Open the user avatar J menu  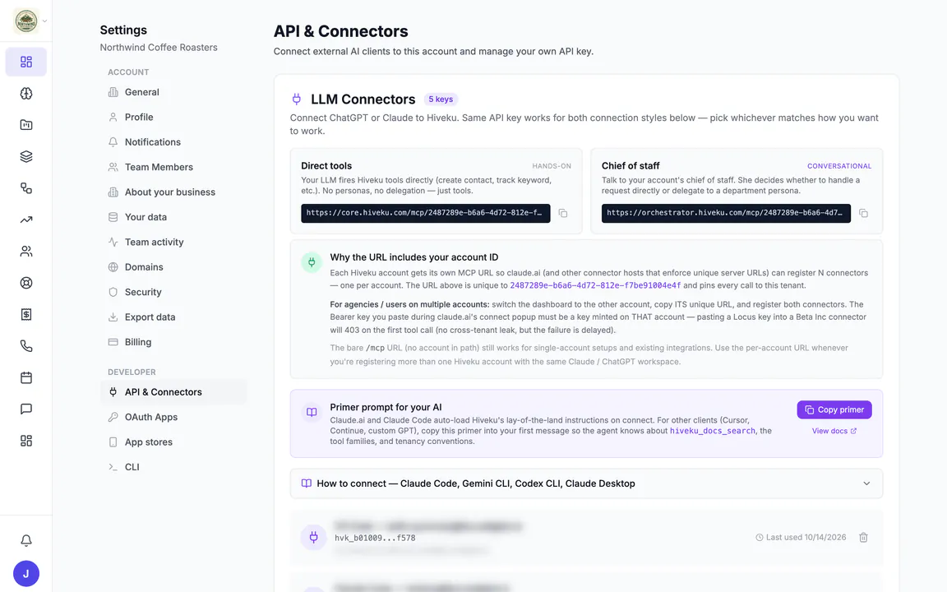[x=26, y=573]
